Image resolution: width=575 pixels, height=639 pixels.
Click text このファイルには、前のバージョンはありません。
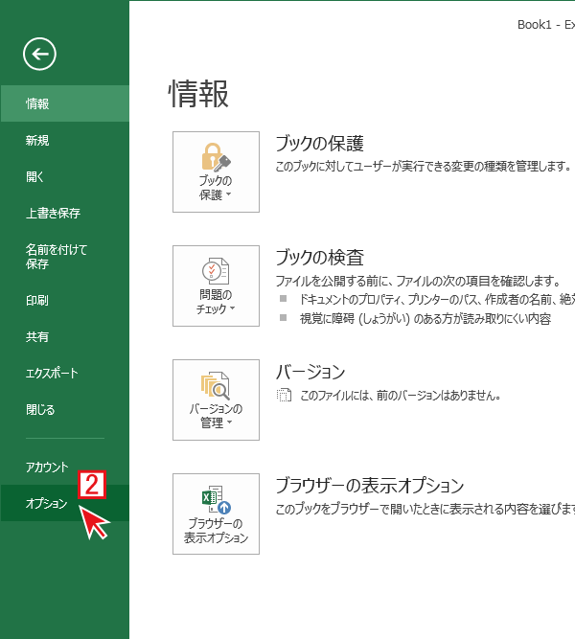[x=401, y=396]
